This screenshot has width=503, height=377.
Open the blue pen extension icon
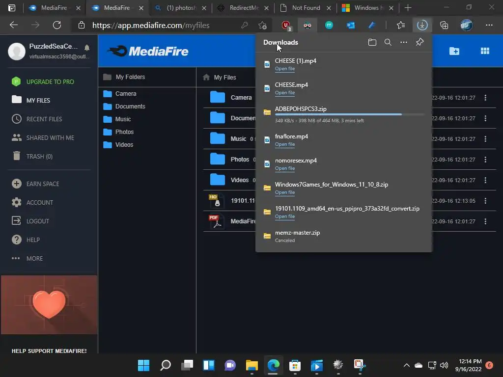click(372, 25)
